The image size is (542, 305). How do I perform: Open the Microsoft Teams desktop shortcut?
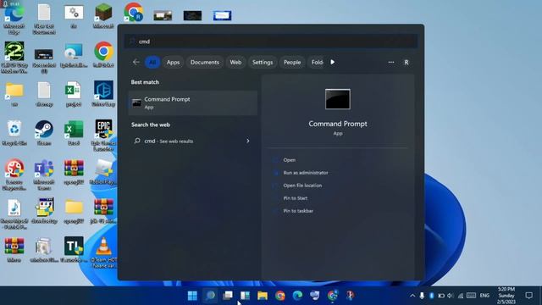(x=44, y=175)
